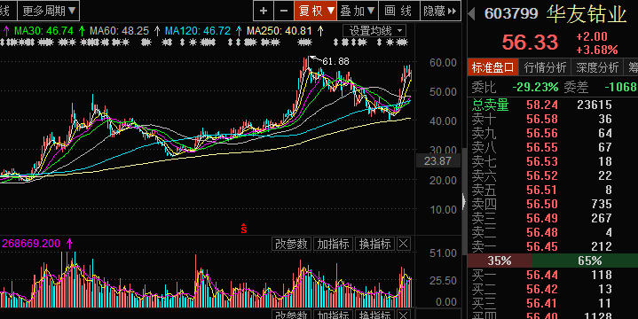This screenshot has width=638, height=319.
Task: Open the 设置均线 moving average settings
Action: tap(374, 31)
